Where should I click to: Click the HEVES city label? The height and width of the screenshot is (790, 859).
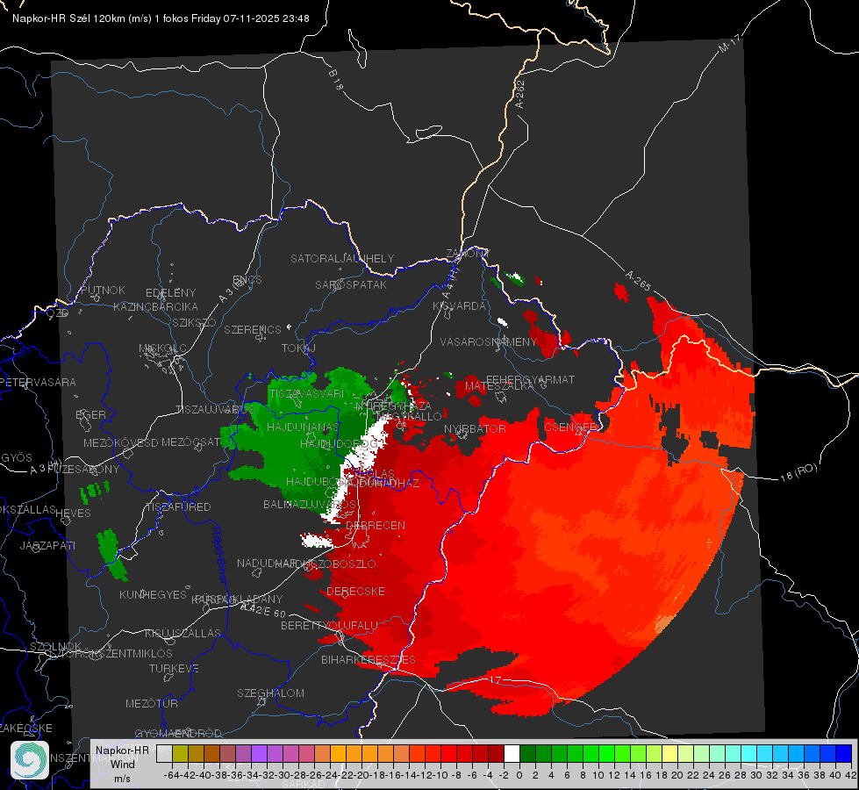[x=73, y=513]
